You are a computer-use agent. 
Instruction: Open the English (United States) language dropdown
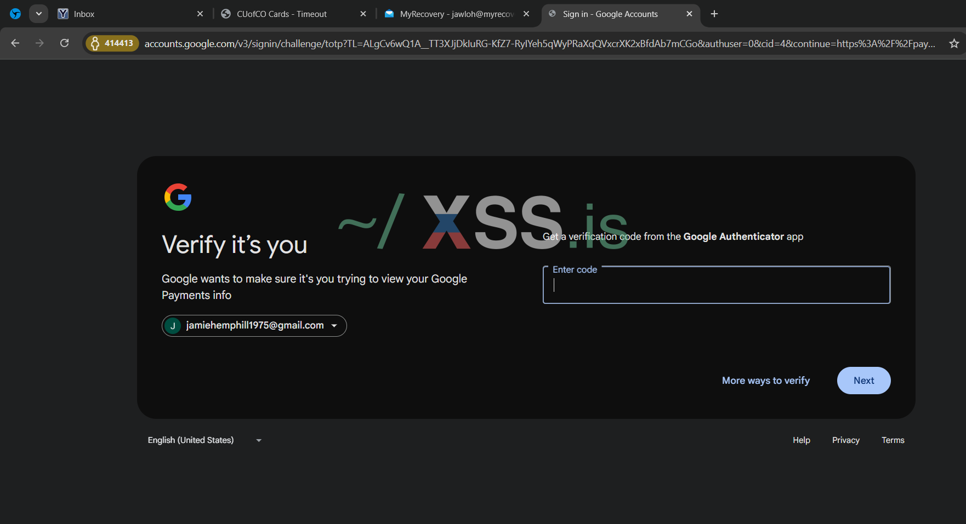point(205,440)
